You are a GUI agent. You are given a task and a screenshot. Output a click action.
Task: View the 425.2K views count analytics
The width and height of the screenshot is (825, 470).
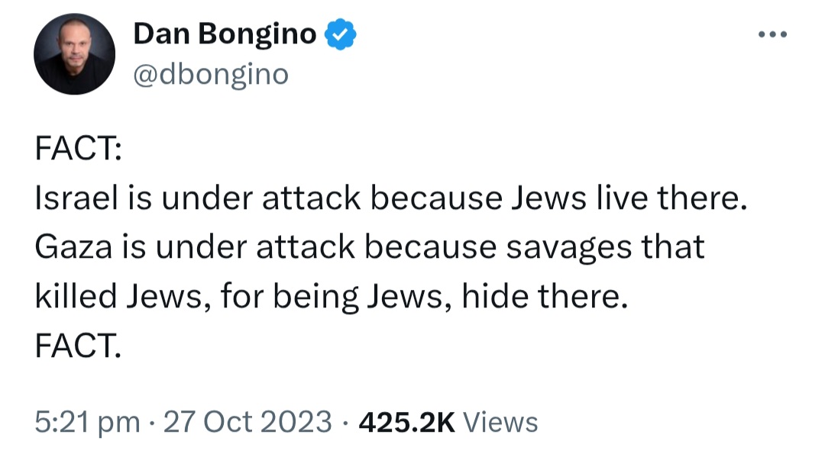(x=406, y=422)
